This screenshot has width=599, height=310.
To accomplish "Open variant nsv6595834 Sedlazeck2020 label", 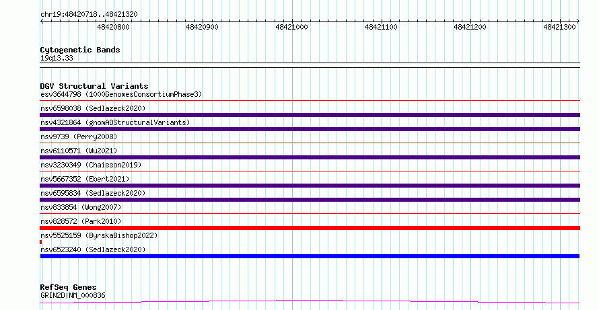I will pyautogui.click(x=93, y=193).
